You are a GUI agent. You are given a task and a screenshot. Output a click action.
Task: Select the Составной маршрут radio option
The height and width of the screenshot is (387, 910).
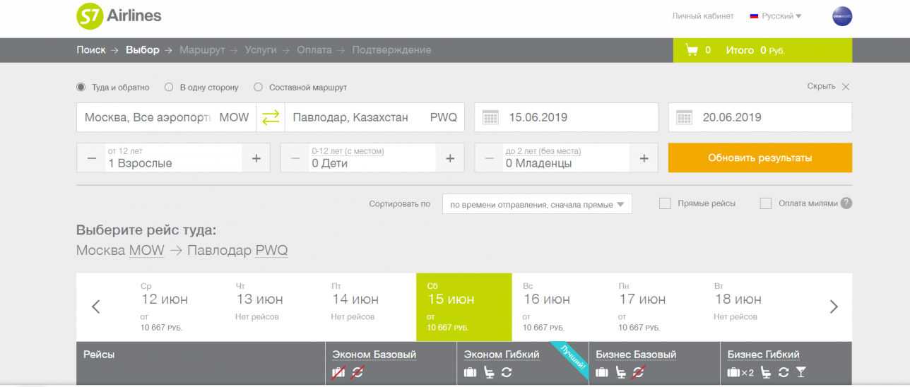pyautogui.click(x=258, y=88)
